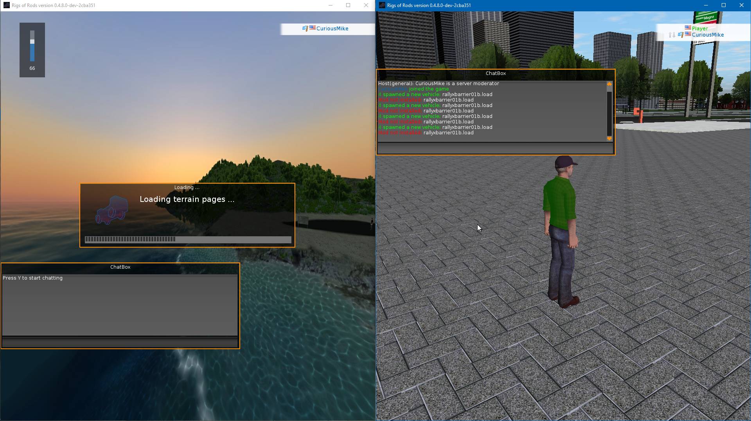751x421 pixels.
Task: Click the ChatBox title in the right window
Action: click(496, 73)
